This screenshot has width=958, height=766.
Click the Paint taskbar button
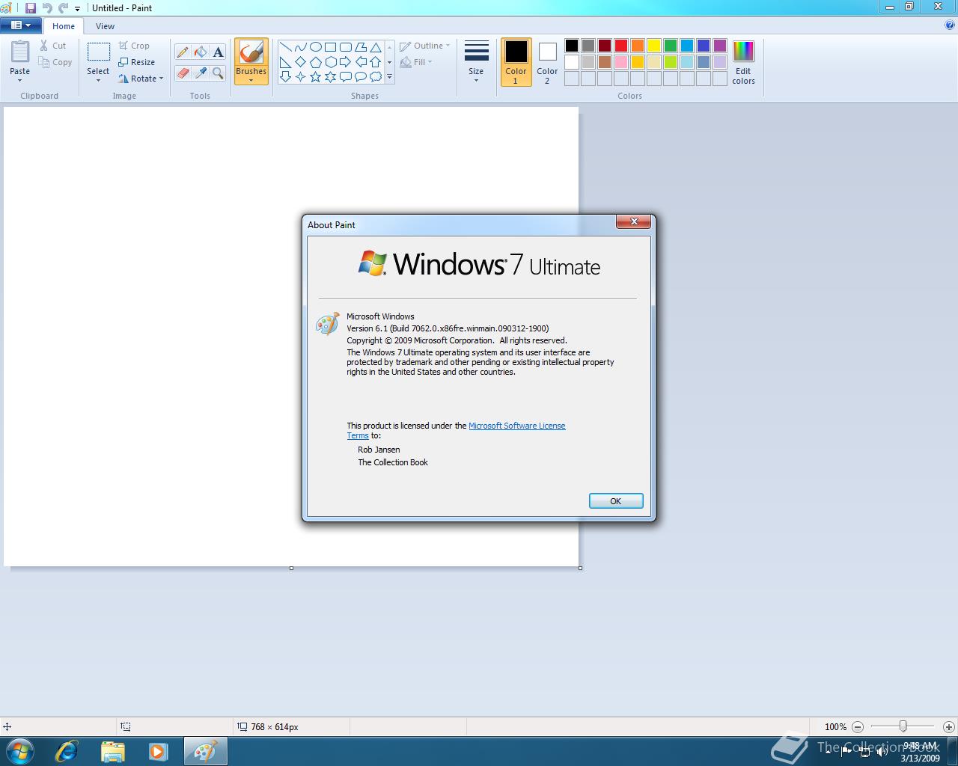coord(205,751)
